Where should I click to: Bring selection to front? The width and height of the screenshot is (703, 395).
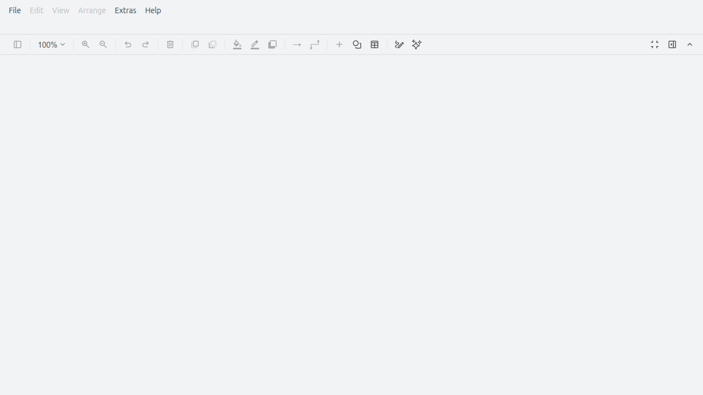coord(195,44)
